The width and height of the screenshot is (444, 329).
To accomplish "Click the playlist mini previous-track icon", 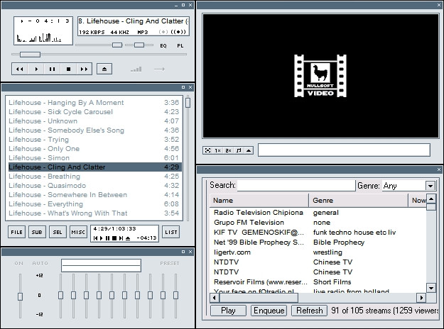I will pos(95,238).
